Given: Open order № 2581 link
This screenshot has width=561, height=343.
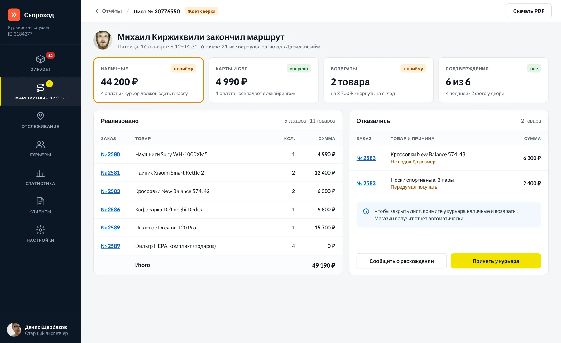Looking at the screenshot, I should coord(110,173).
